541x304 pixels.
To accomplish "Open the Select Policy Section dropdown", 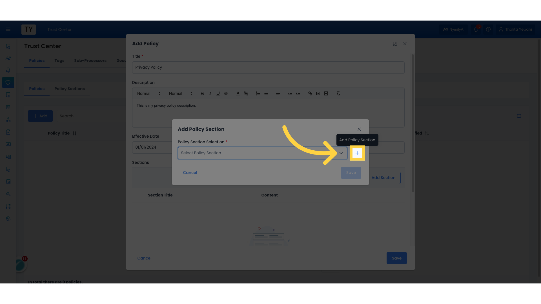I will (262, 153).
